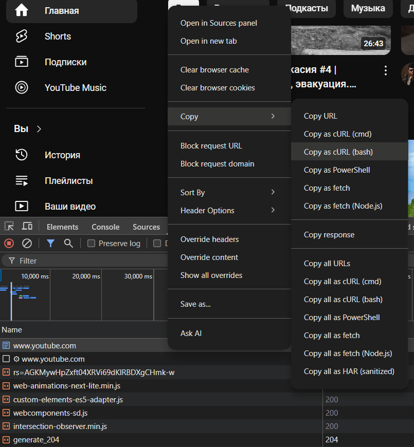414x447 pixels.
Task: Focus the network Filter input field
Action: [x=85, y=261]
